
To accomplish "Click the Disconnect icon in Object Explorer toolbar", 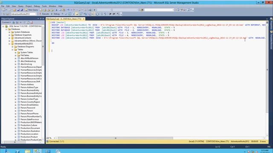I will [17, 23].
